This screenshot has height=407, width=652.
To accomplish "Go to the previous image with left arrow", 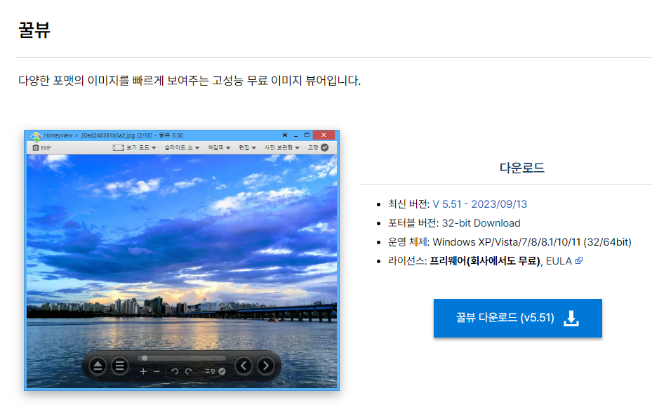I will pyautogui.click(x=244, y=365).
